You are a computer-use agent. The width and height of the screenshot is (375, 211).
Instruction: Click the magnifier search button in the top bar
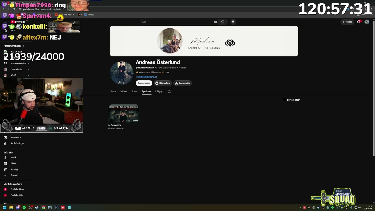[223, 22]
